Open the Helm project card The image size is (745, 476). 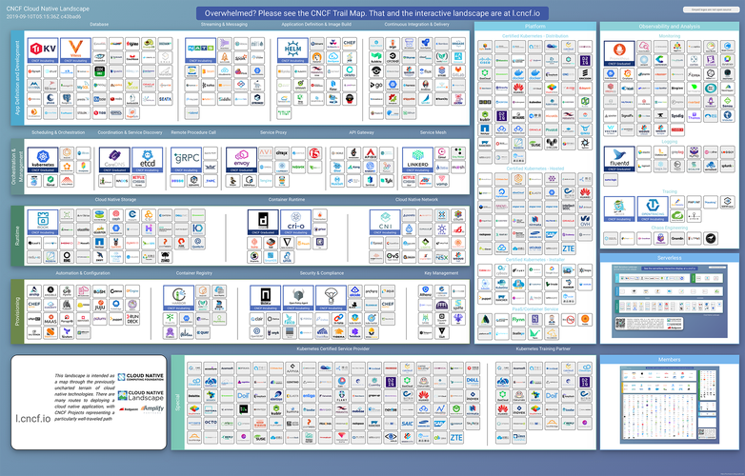(292, 50)
